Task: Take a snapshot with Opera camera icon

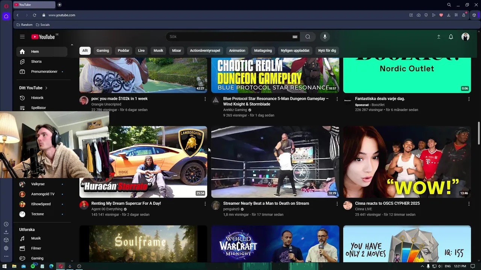Action: click(x=419, y=15)
